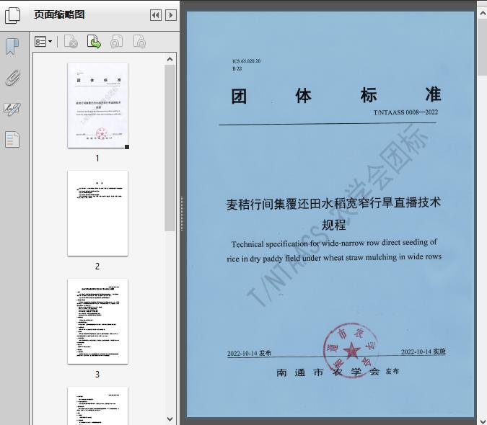Collapse the thumbnails pane with the double-arrow button
This screenshot has width=487, height=425.
tap(156, 15)
